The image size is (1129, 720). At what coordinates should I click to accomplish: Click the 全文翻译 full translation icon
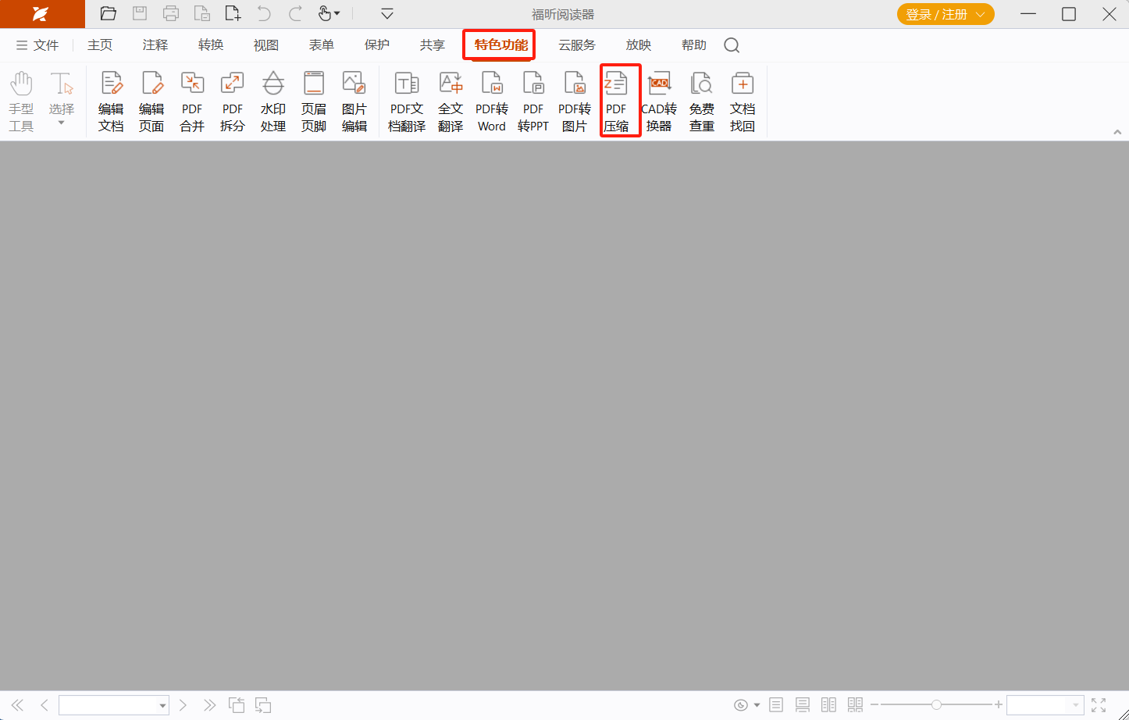click(x=451, y=101)
